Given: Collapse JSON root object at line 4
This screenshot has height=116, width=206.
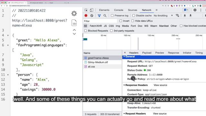Looking at the screenshot, I should [x=8, y=35].
